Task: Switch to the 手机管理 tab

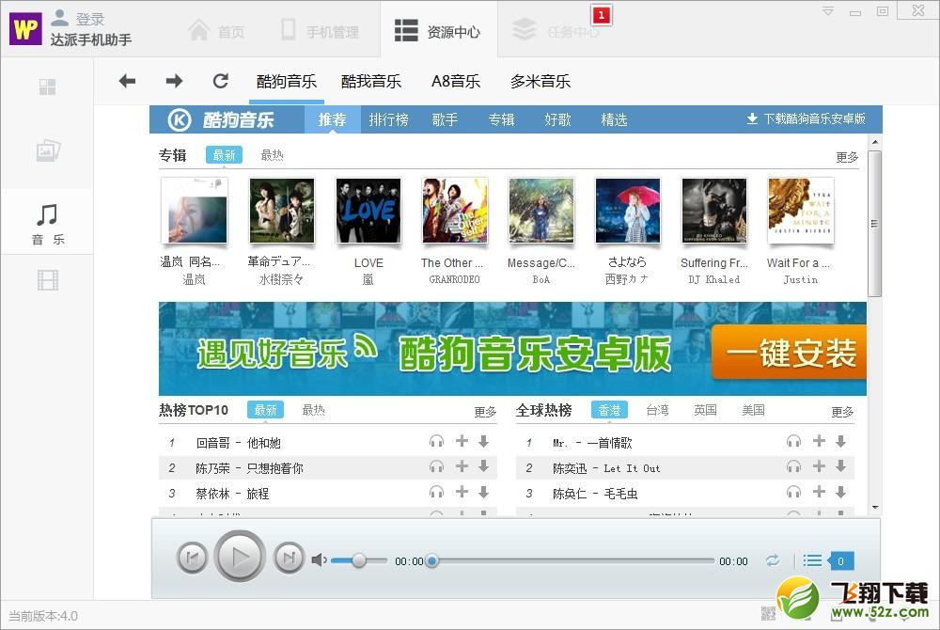Action: tap(321, 31)
